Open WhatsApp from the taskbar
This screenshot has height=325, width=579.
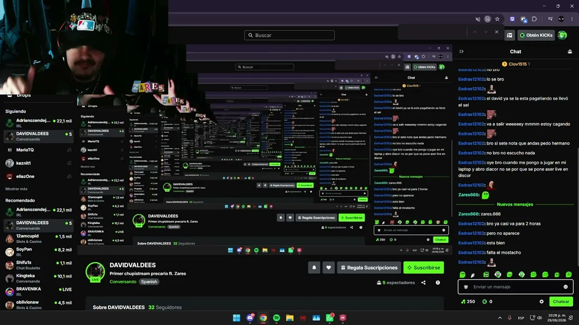click(x=330, y=318)
